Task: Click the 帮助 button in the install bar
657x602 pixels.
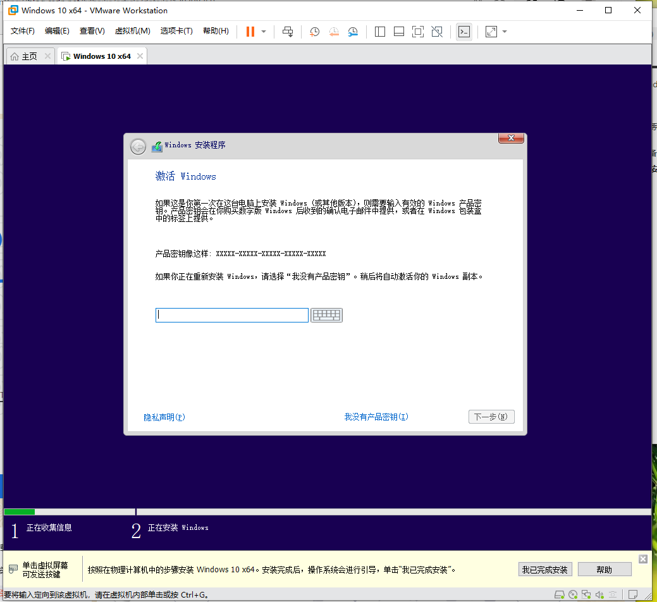Action: point(605,570)
